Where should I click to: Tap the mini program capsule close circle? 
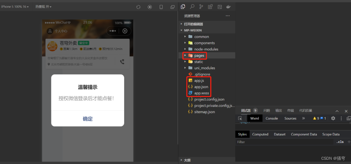[x=125, y=31]
